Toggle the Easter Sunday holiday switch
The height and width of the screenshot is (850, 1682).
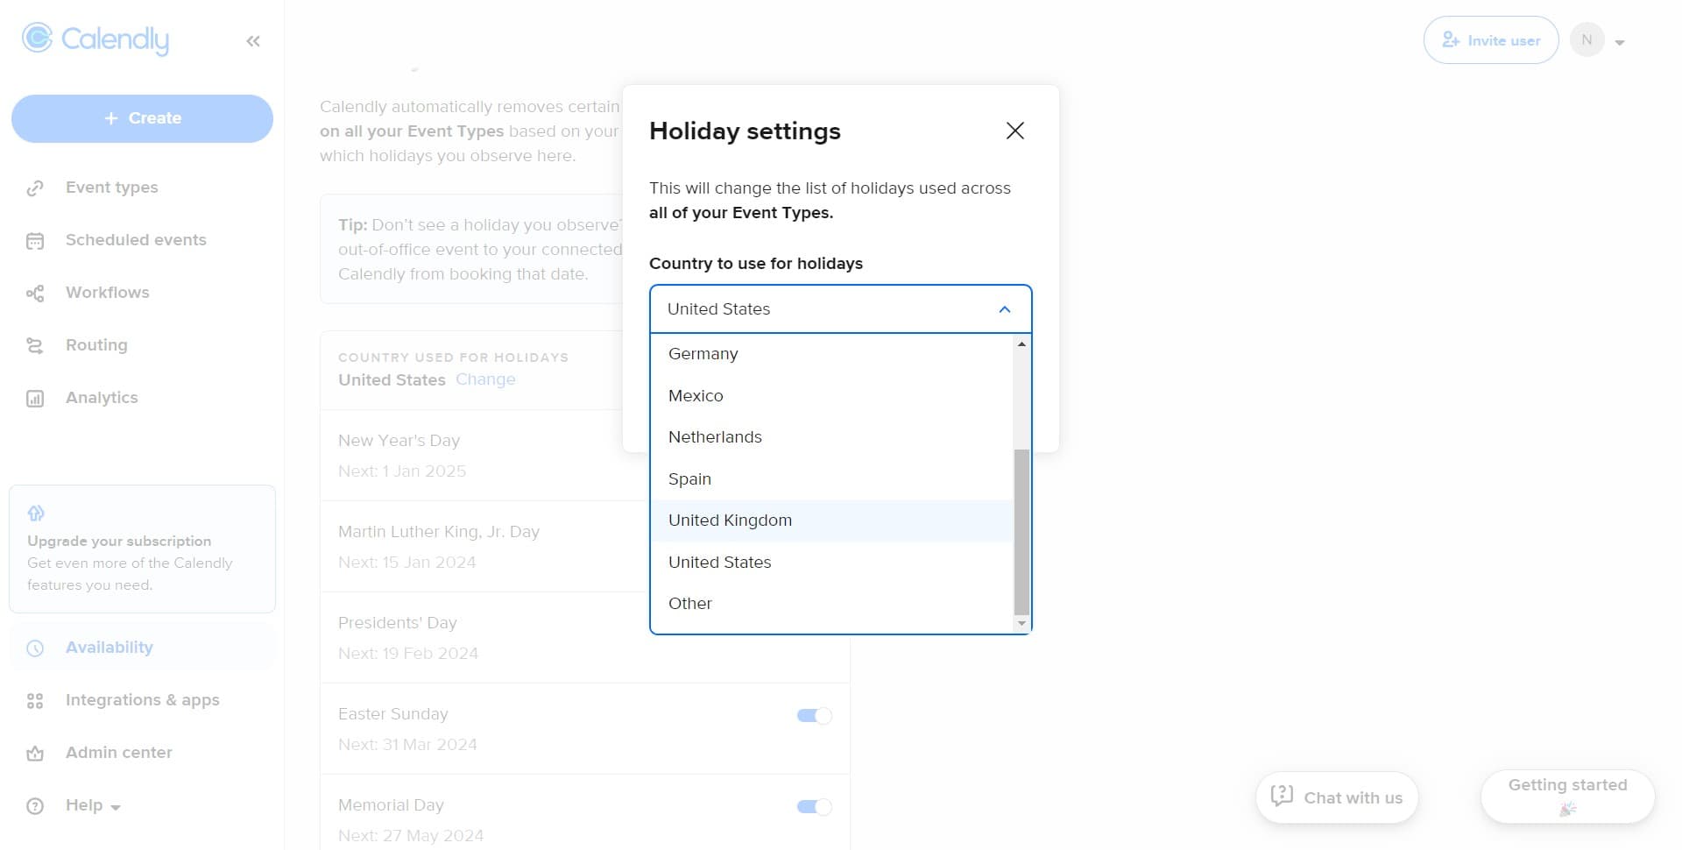coord(814,716)
